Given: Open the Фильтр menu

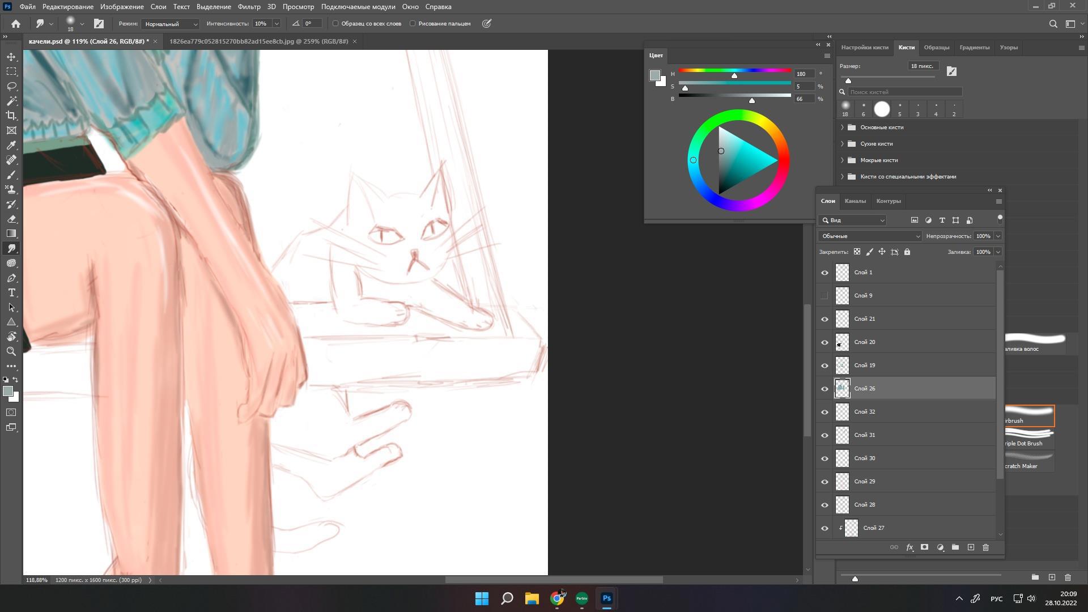Looking at the screenshot, I should point(249,7).
